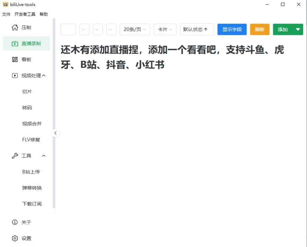Click the biliLive-tools app logo icon

pos(6,4)
